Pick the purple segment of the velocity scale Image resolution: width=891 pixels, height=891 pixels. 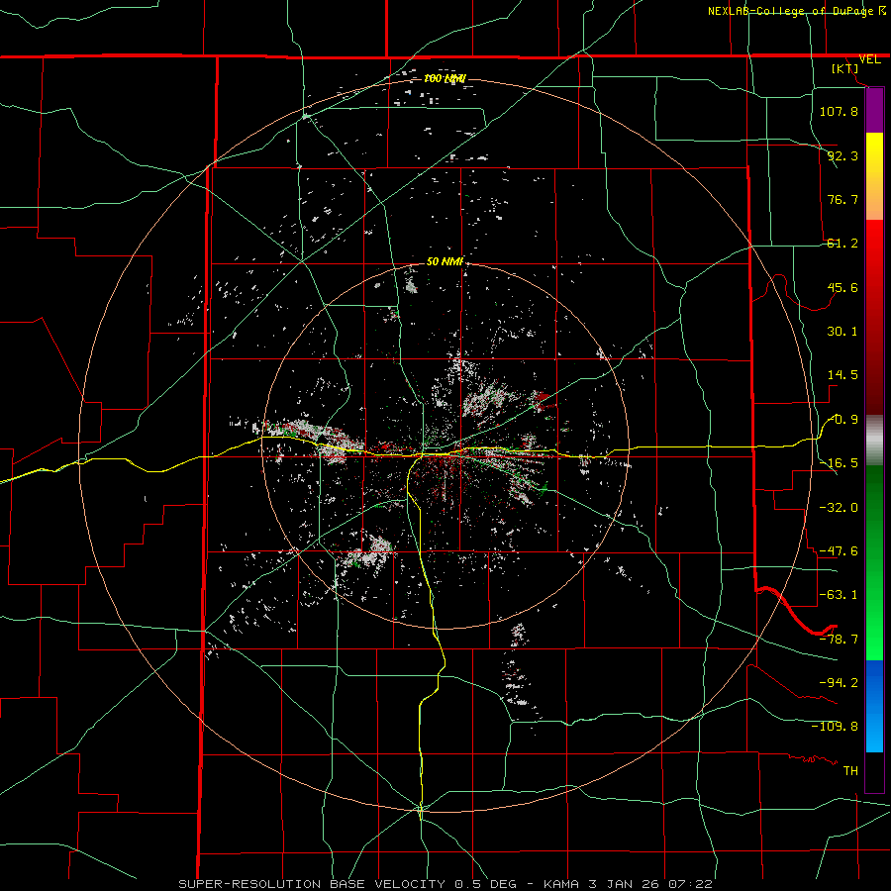tap(874, 110)
